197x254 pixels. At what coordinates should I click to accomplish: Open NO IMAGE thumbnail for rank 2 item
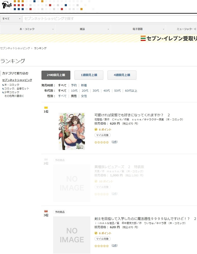pyautogui.click(x=72, y=183)
